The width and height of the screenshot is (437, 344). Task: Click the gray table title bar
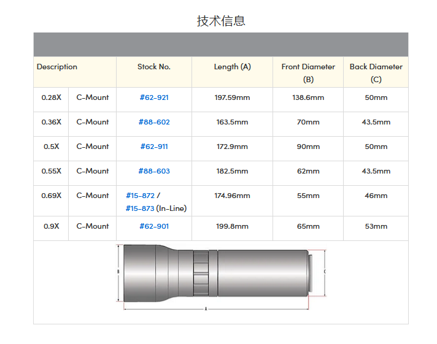(221, 45)
